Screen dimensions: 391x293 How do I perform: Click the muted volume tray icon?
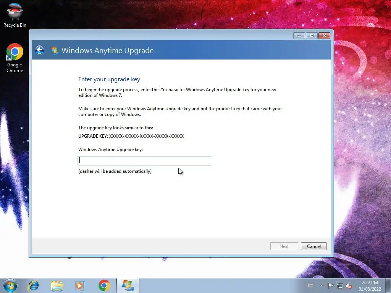point(349,286)
